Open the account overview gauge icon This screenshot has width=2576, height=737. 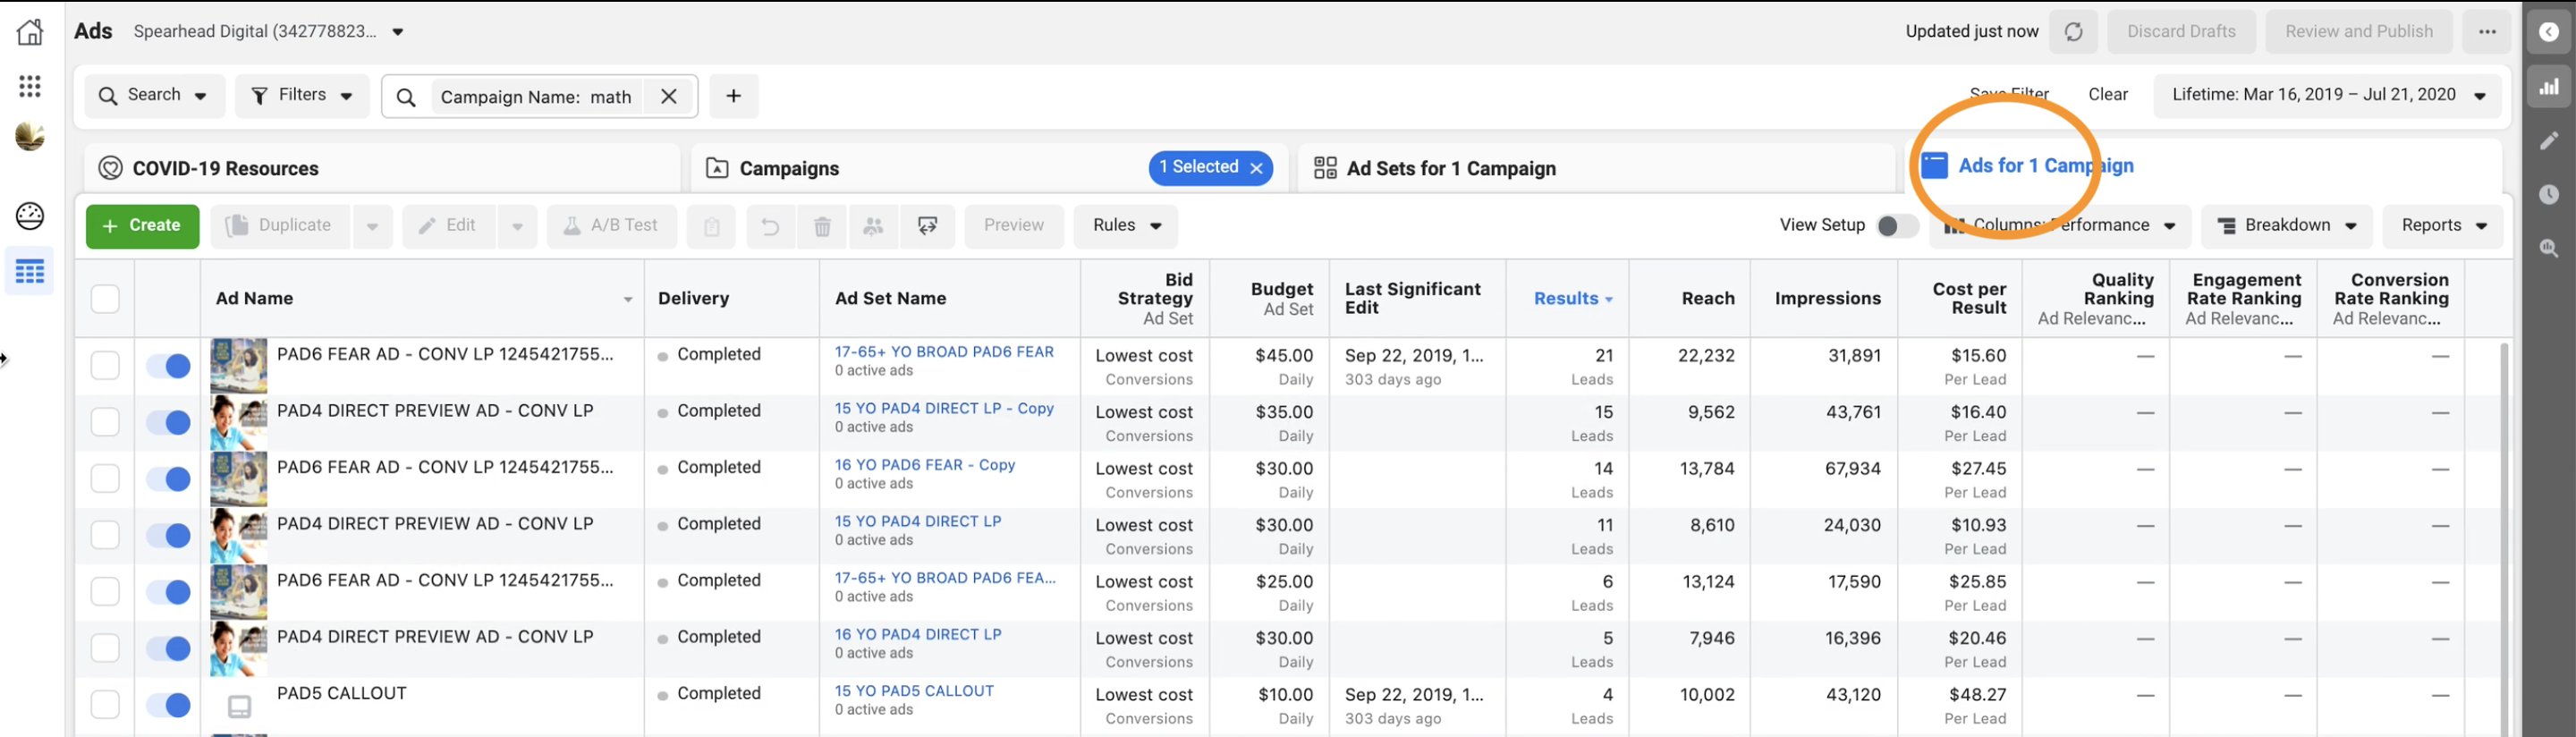pos(30,215)
